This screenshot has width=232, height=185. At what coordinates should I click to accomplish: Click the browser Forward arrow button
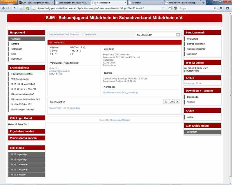tap(8, 8)
